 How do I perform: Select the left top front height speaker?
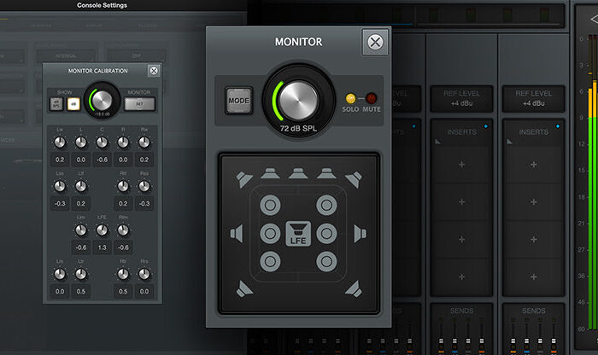[x=271, y=206]
